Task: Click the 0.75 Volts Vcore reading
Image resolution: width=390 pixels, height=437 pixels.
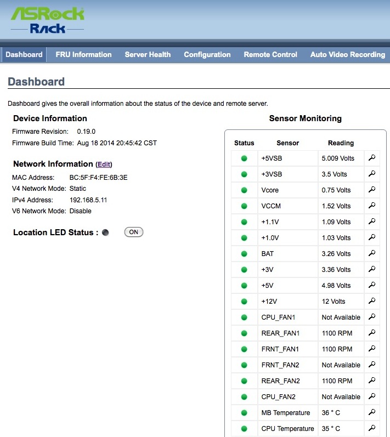Action: [336, 190]
